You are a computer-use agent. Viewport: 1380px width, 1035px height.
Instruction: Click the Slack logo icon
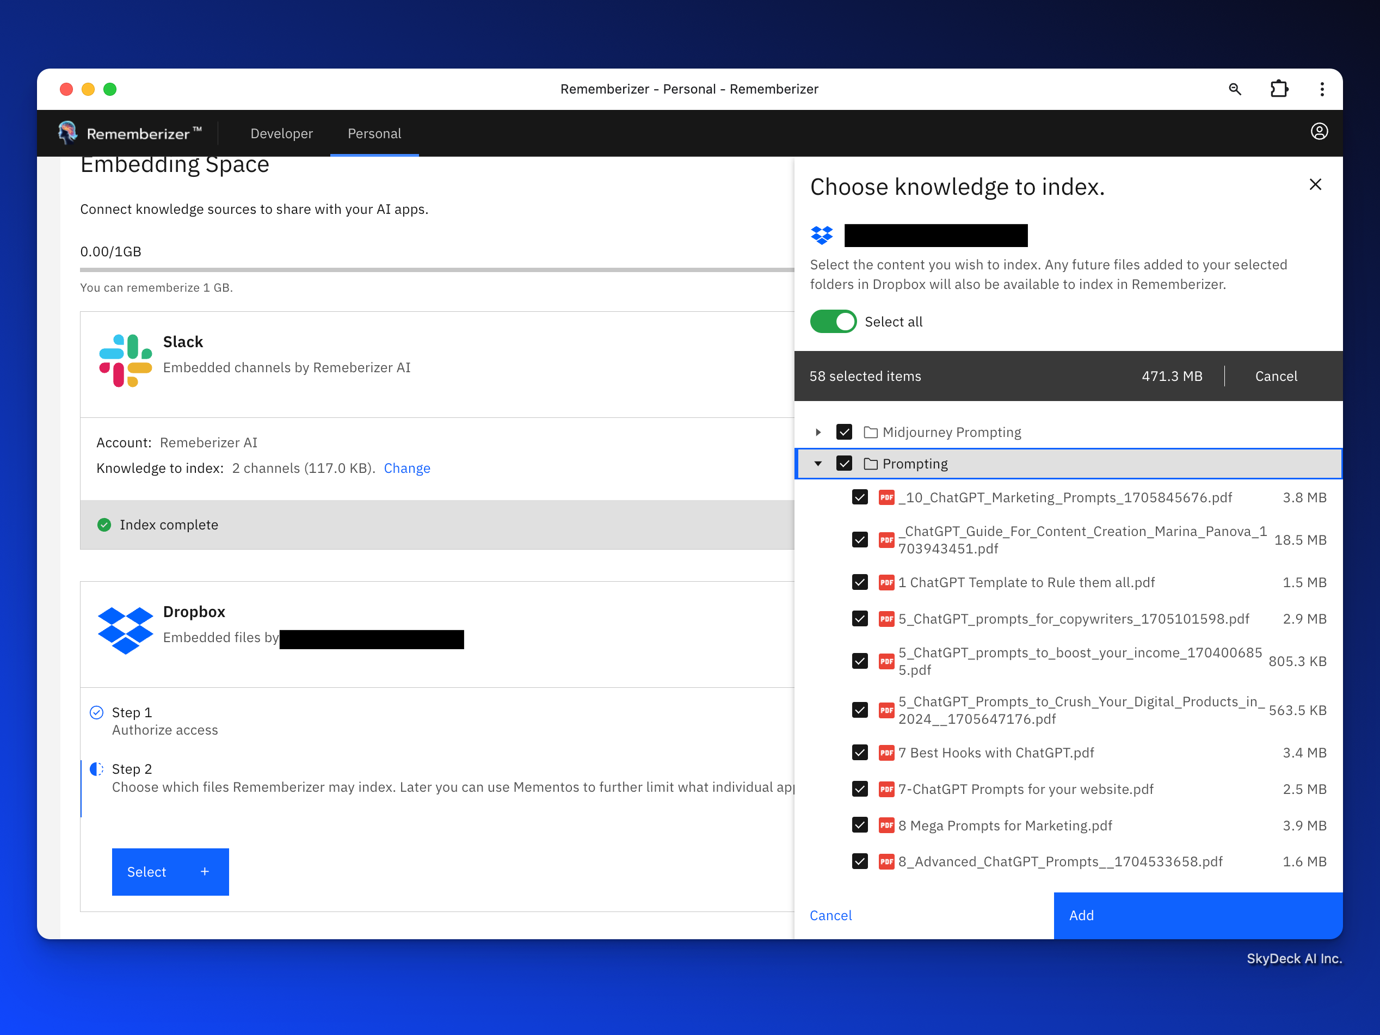pyautogui.click(x=125, y=361)
